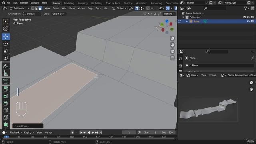Select the 3D Cursor tool
Image resolution: width=256 pixels, height=144 pixels.
coord(6,28)
